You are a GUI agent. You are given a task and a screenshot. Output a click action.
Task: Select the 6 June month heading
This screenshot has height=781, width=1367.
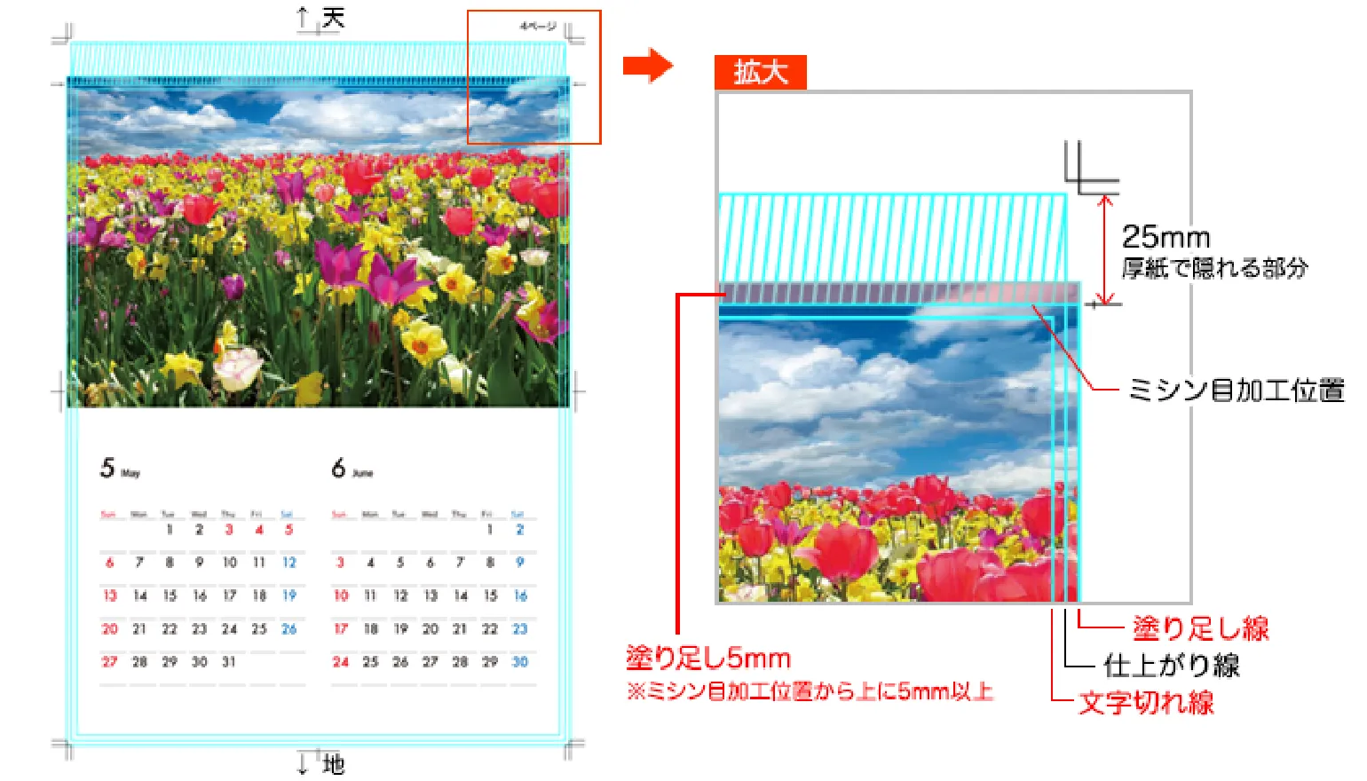(352, 469)
